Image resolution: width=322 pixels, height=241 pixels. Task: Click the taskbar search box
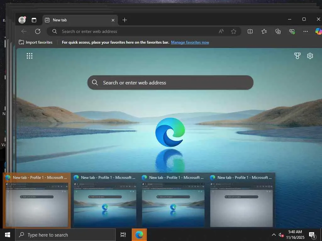pos(65,235)
